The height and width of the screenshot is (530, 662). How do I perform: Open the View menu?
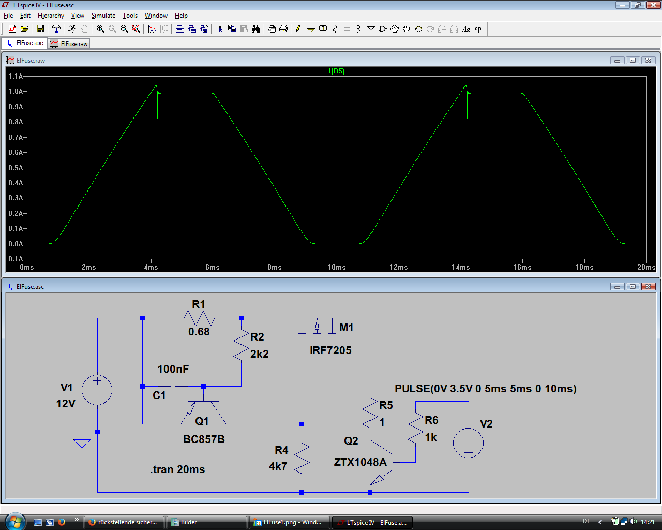[x=78, y=16]
